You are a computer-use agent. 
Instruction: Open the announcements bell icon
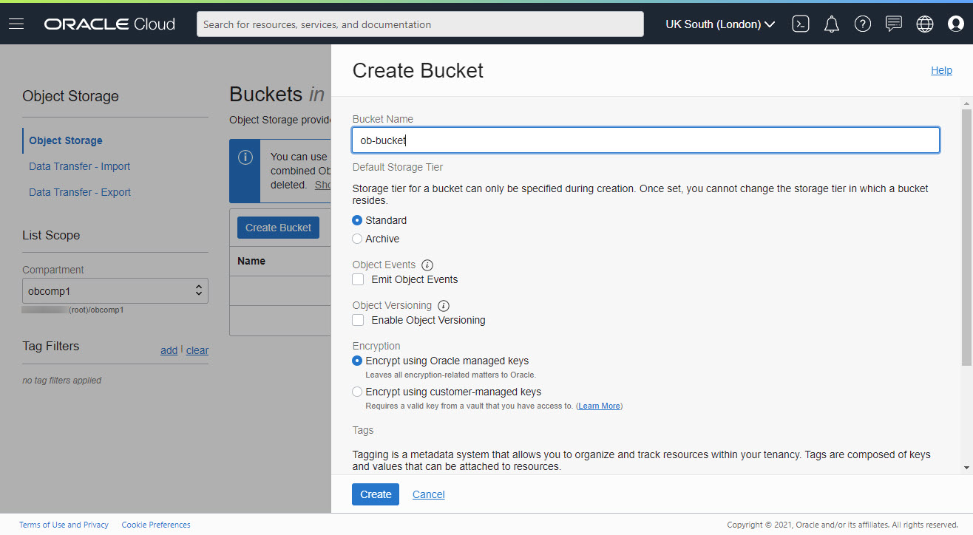click(832, 24)
